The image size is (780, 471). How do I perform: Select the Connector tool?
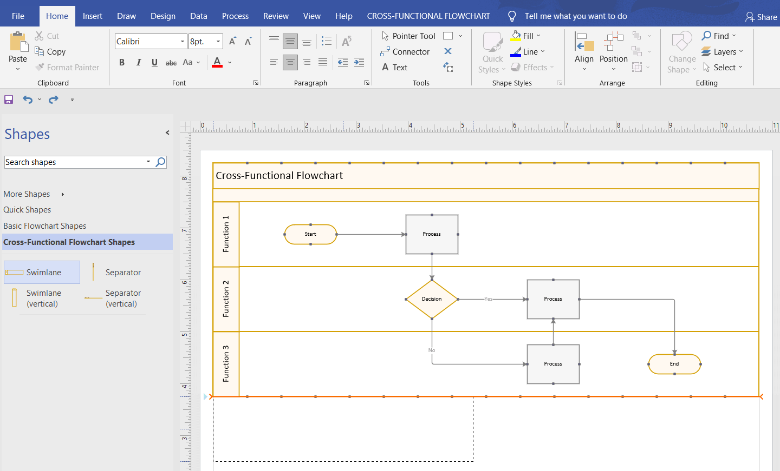(x=406, y=51)
